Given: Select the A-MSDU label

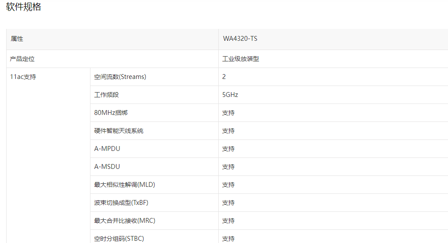Looking at the screenshot, I should click(x=107, y=167).
